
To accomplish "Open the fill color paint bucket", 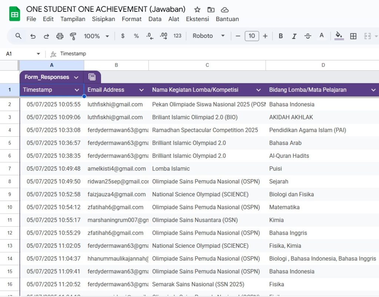I will click(x=339, y=36).
